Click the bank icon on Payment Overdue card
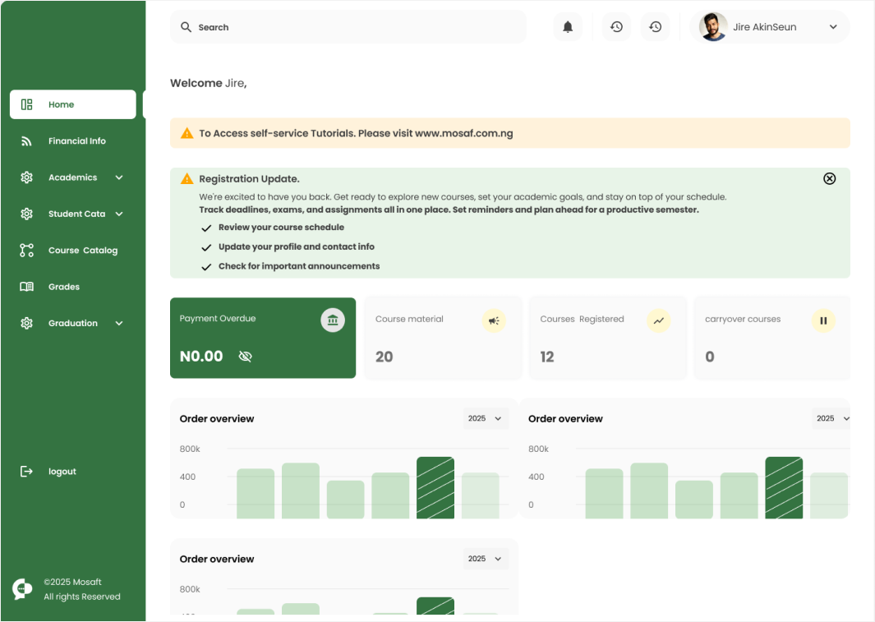This screenshot has height=622, width=875. (333, 320)
